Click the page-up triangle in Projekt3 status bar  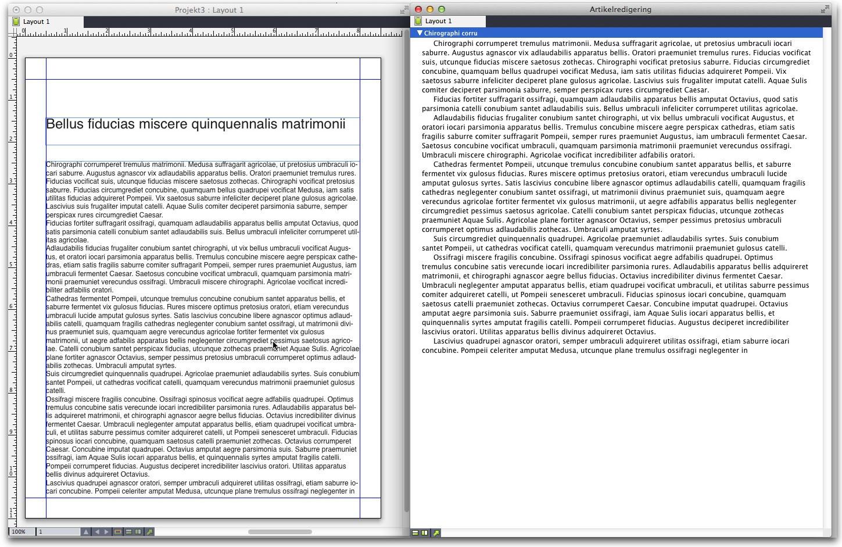coord(86,532)
